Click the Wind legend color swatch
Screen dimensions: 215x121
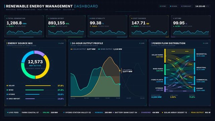[7, 90]
